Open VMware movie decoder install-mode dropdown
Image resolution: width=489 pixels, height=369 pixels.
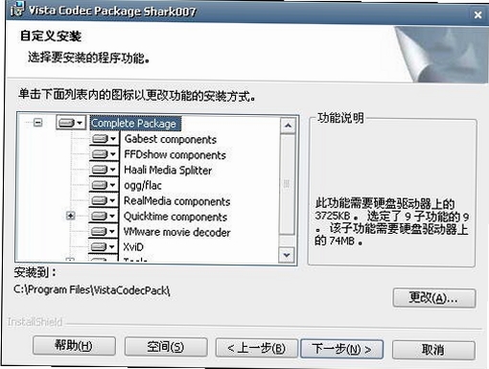(x=104, y=231)
